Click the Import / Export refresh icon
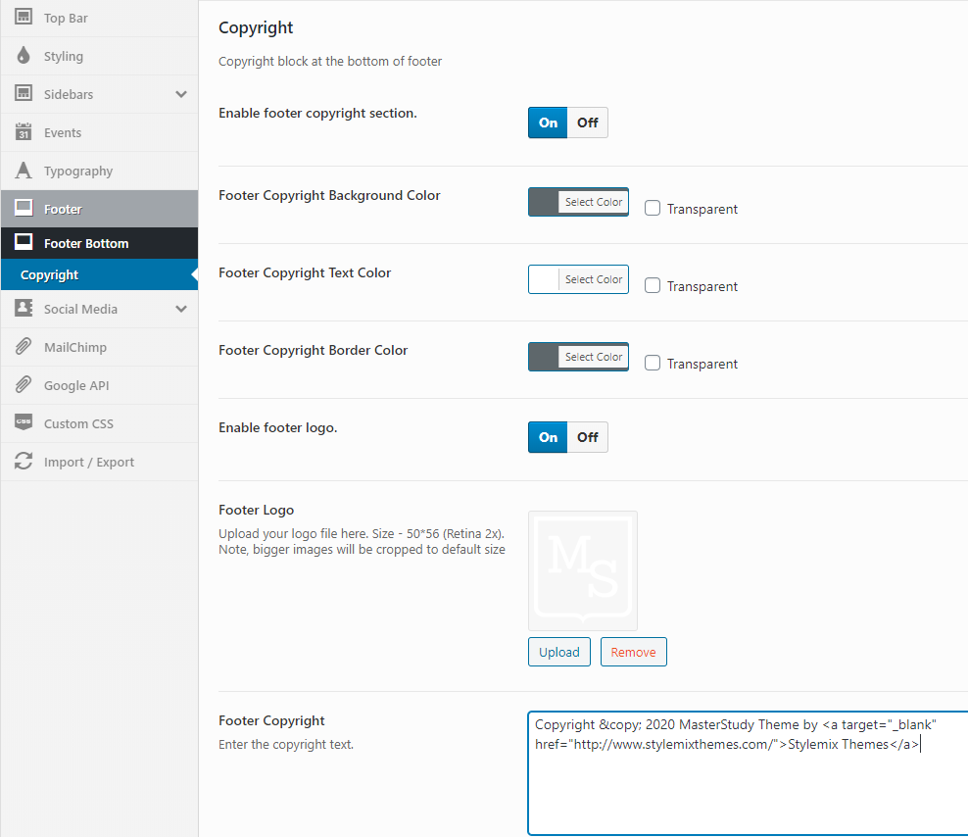 coord(24,462)
